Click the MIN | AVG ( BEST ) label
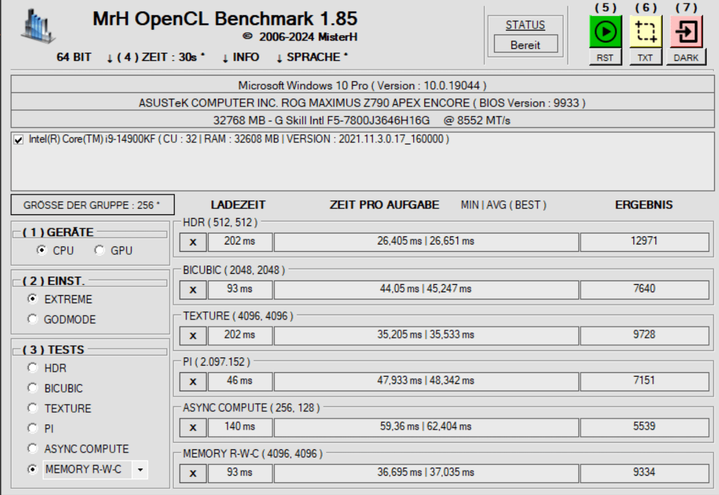The height and width of the screenshot is (495, 719). pyautogui.click(x=504, y=205)
